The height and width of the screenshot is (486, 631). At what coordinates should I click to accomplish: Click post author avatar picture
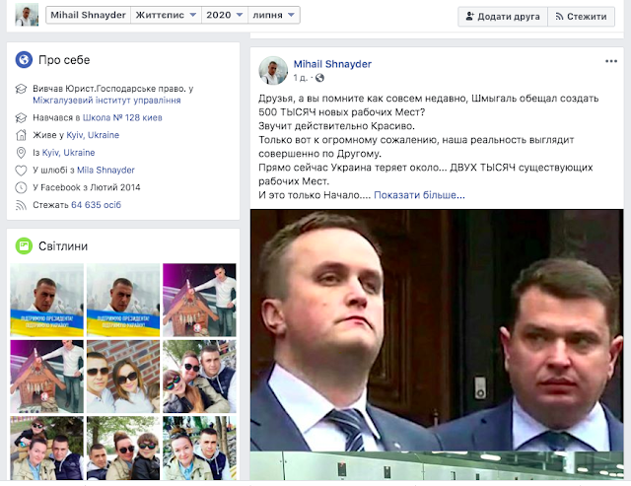pos(273,70)
